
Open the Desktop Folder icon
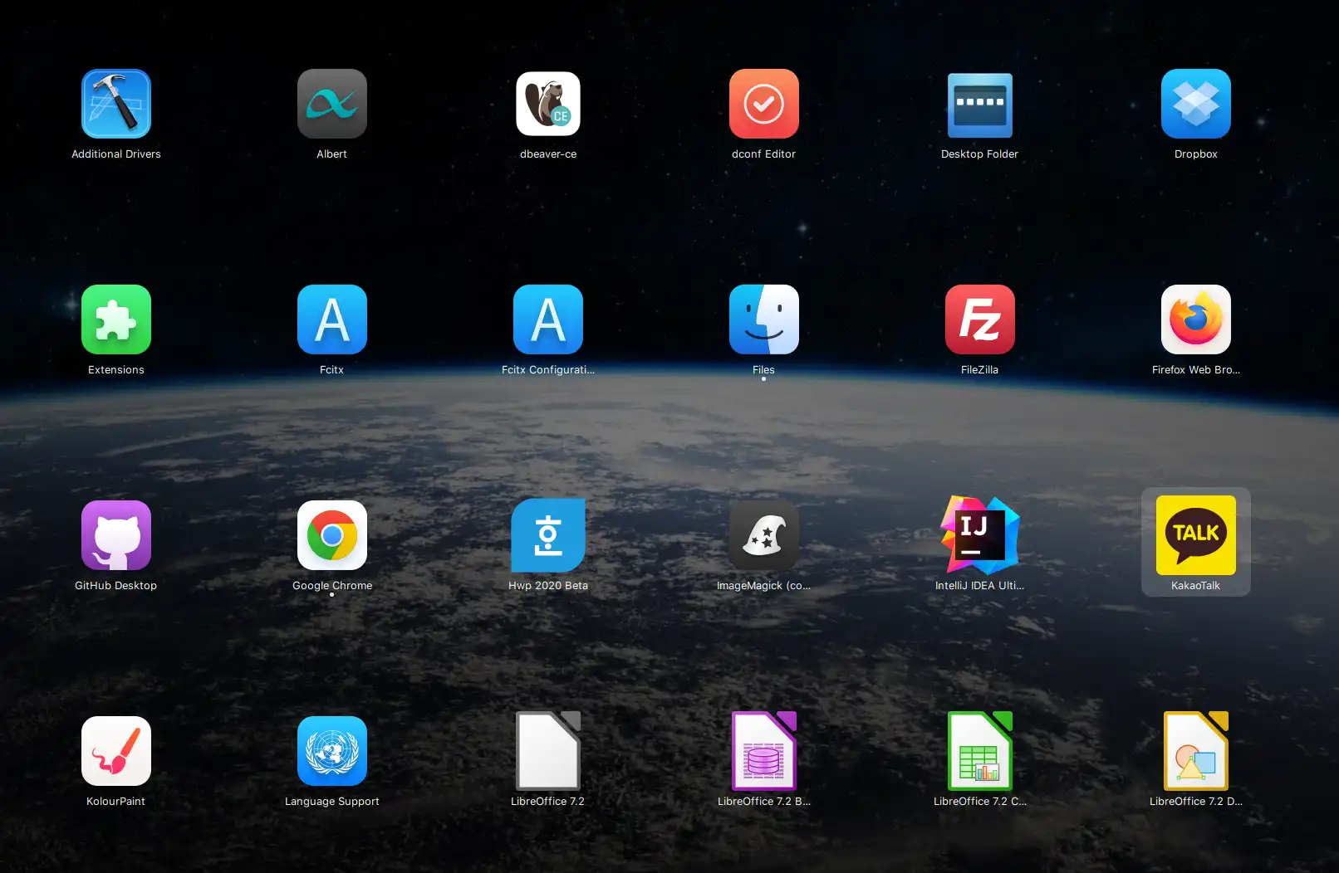coord(980,105)
